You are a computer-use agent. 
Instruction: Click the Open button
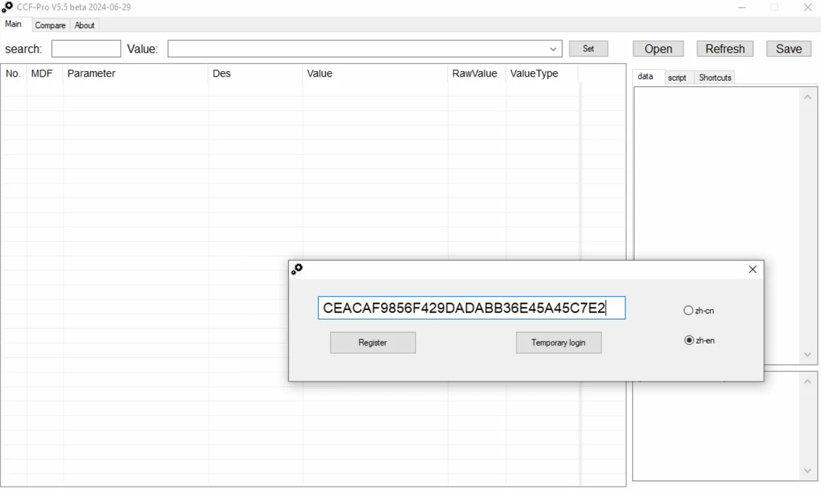click(x=657, y=48)
